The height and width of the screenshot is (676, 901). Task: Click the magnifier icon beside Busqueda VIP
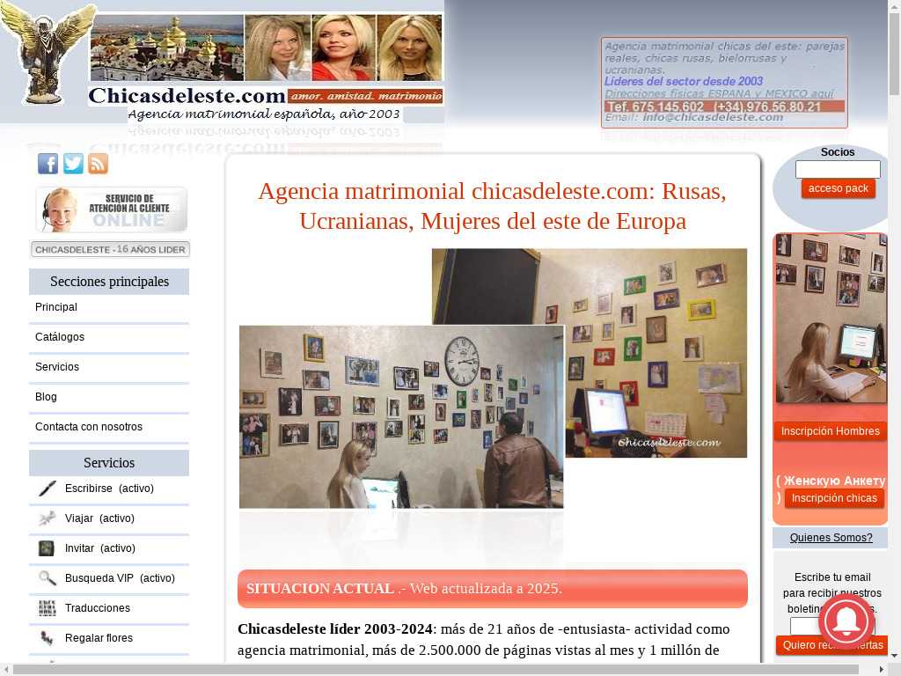[x=48, y=578]
